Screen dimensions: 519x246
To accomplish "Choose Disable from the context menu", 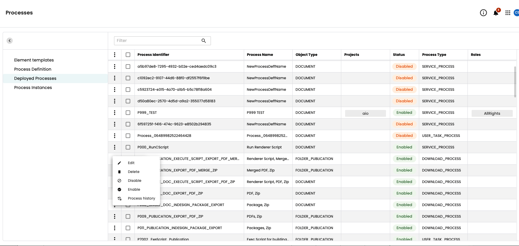I will click(136, 181).
